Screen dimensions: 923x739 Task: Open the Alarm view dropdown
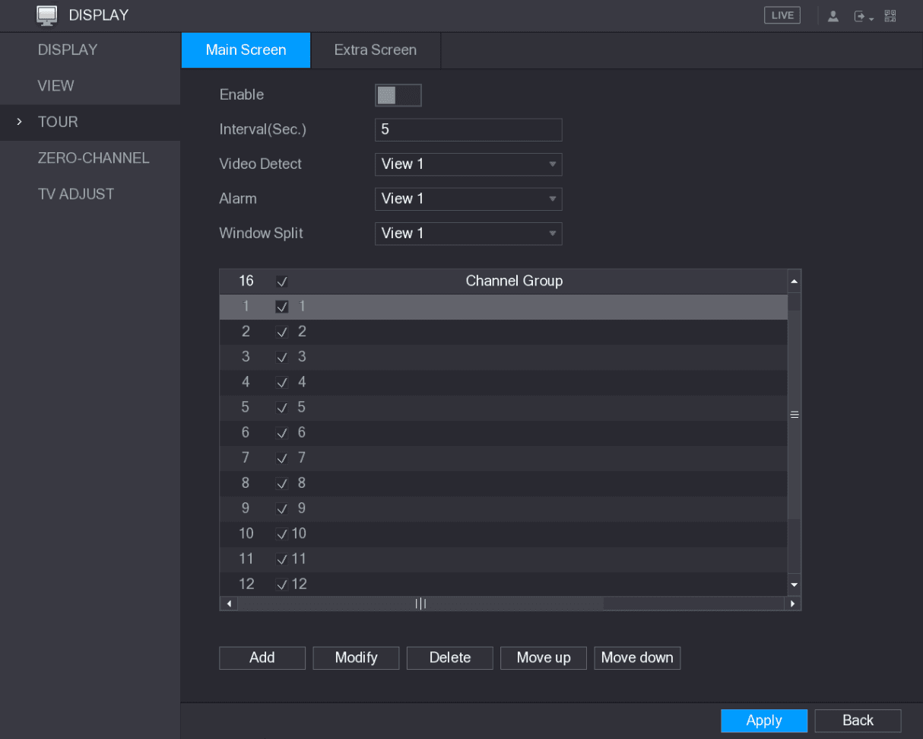pyautogui.click(x=468, y=199)
